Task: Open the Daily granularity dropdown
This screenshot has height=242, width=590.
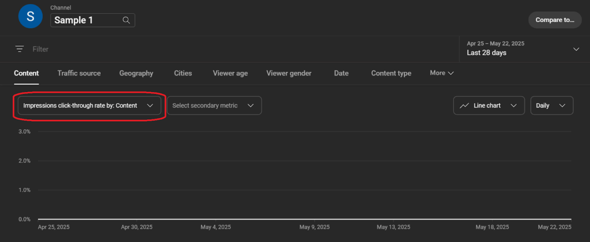Action: (551, 106)
